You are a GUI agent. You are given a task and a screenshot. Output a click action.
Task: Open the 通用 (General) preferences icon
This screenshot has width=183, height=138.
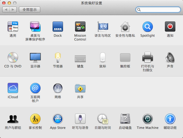[x=13, y=27]
